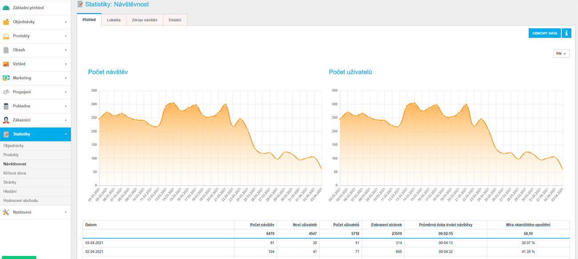
Task: Expand the Zákazníci menu arrow
Action: click(65, 120)
